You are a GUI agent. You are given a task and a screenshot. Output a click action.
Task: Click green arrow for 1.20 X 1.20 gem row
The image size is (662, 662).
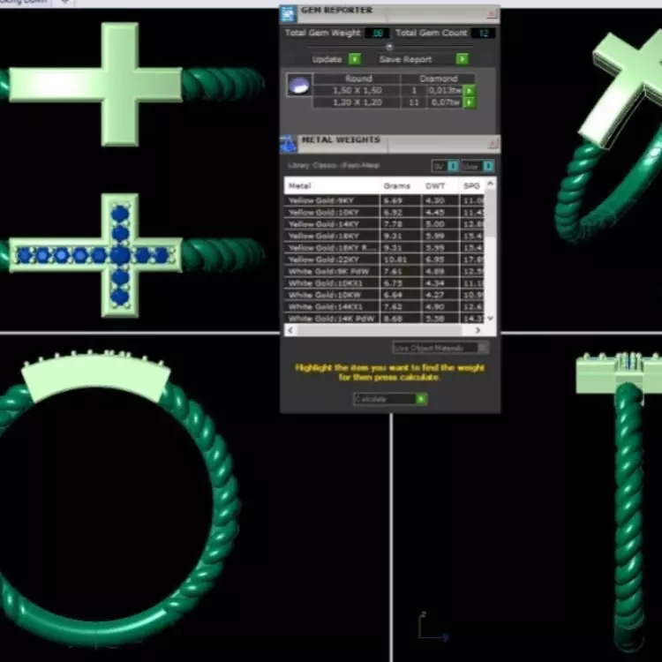469,102
